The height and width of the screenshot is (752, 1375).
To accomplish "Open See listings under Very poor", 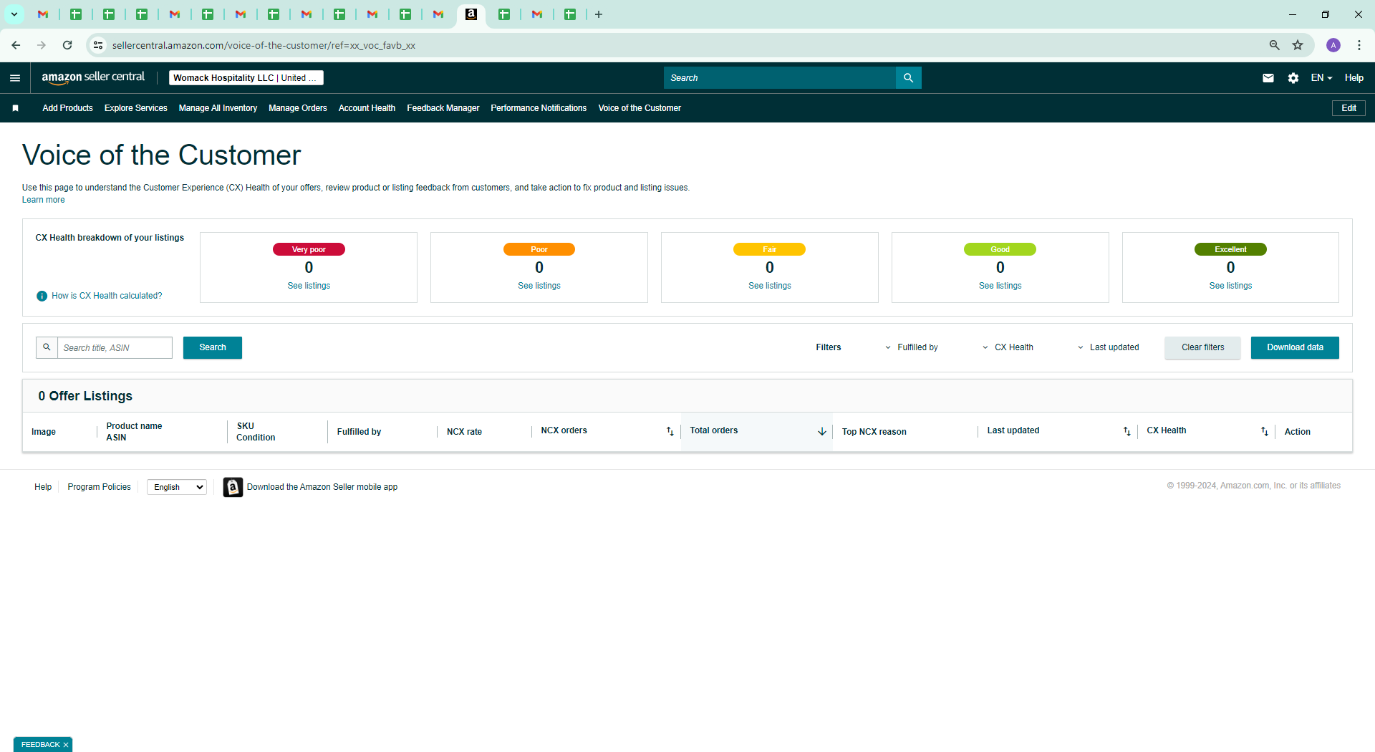I will tap(309, 286).
